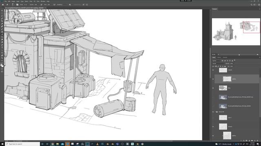Select the Eyedropper tool
The width and height of the screenshot is (261, 146).
coord(2,24)
